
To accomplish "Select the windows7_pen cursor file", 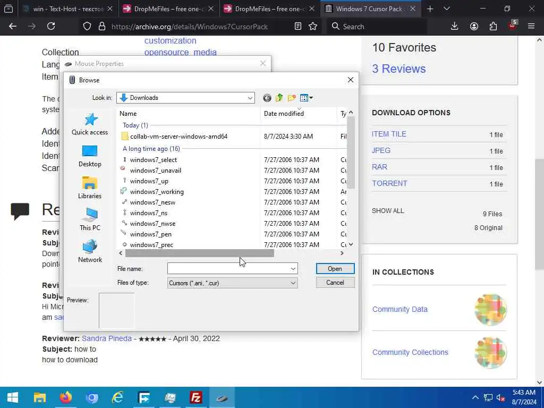I will (x=147, y=234).
